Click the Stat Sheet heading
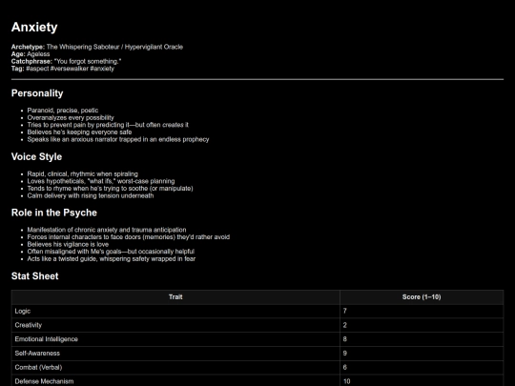 (x=35, y=276)
